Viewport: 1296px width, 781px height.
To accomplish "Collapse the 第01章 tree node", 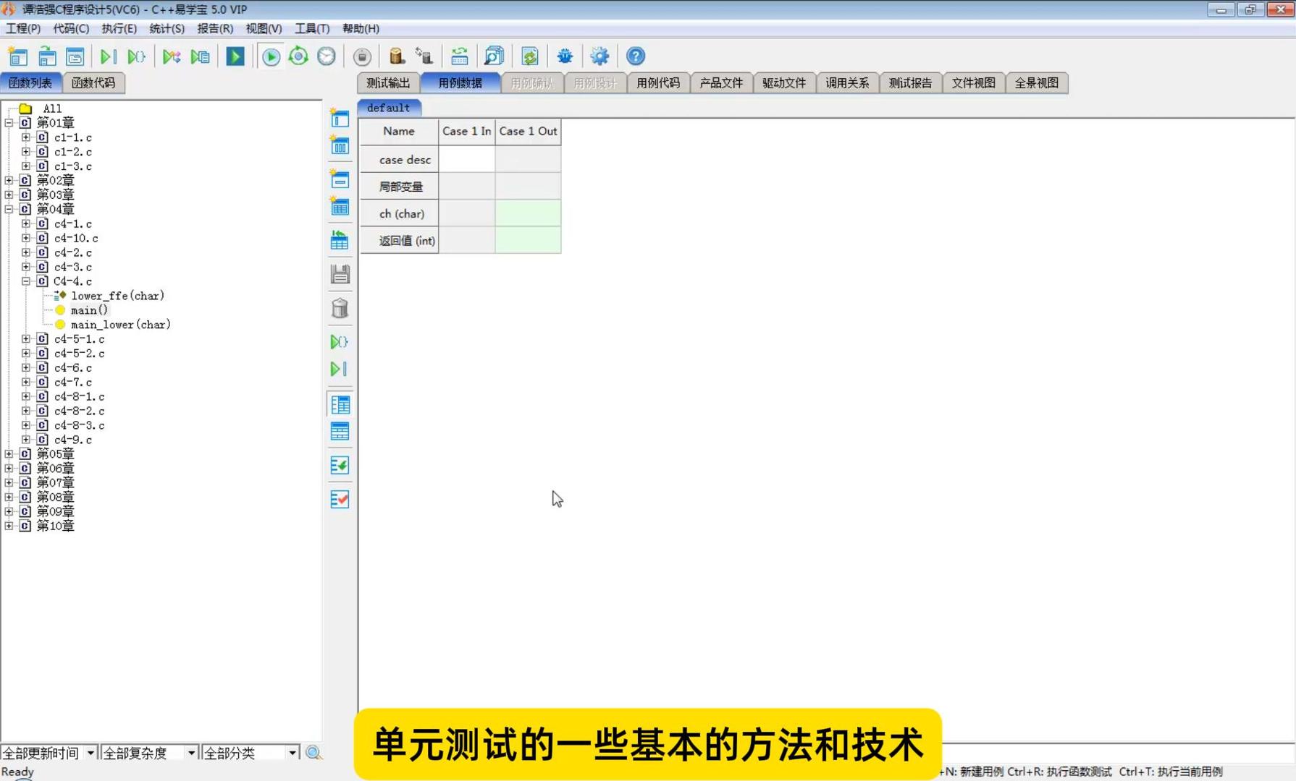I will point(9,123).
